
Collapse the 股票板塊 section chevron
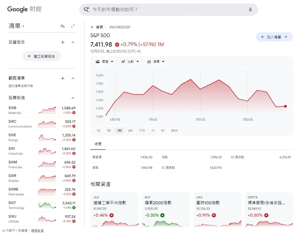73,98
